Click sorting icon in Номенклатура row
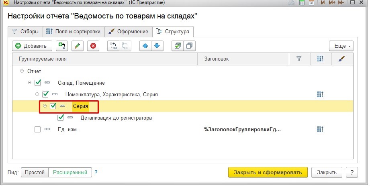 320,95
